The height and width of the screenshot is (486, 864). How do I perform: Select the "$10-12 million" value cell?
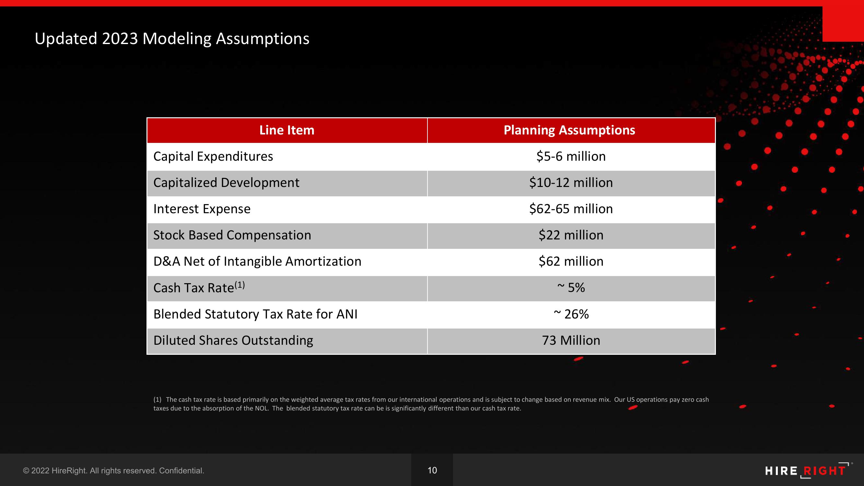[571, 183]
